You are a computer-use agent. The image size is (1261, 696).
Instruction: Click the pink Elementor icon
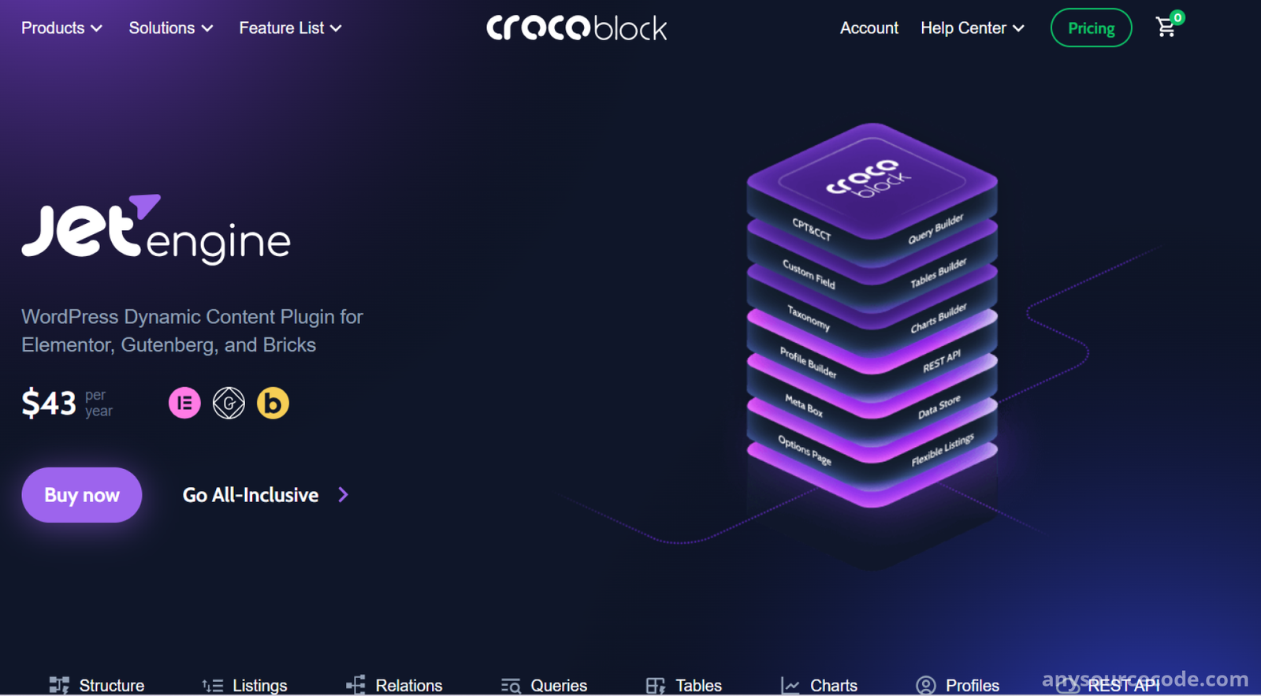[184, 403]
